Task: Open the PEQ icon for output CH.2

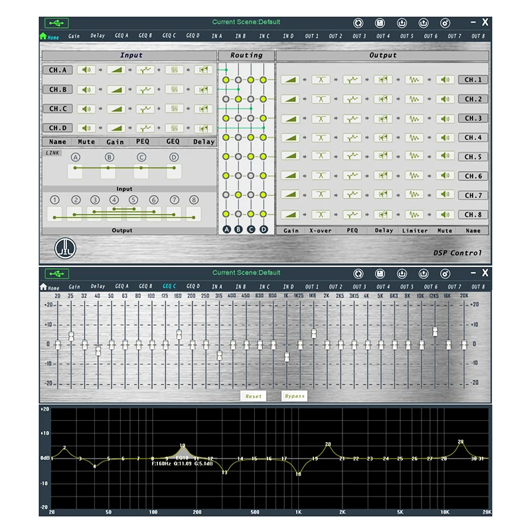Action: [352, 99]
